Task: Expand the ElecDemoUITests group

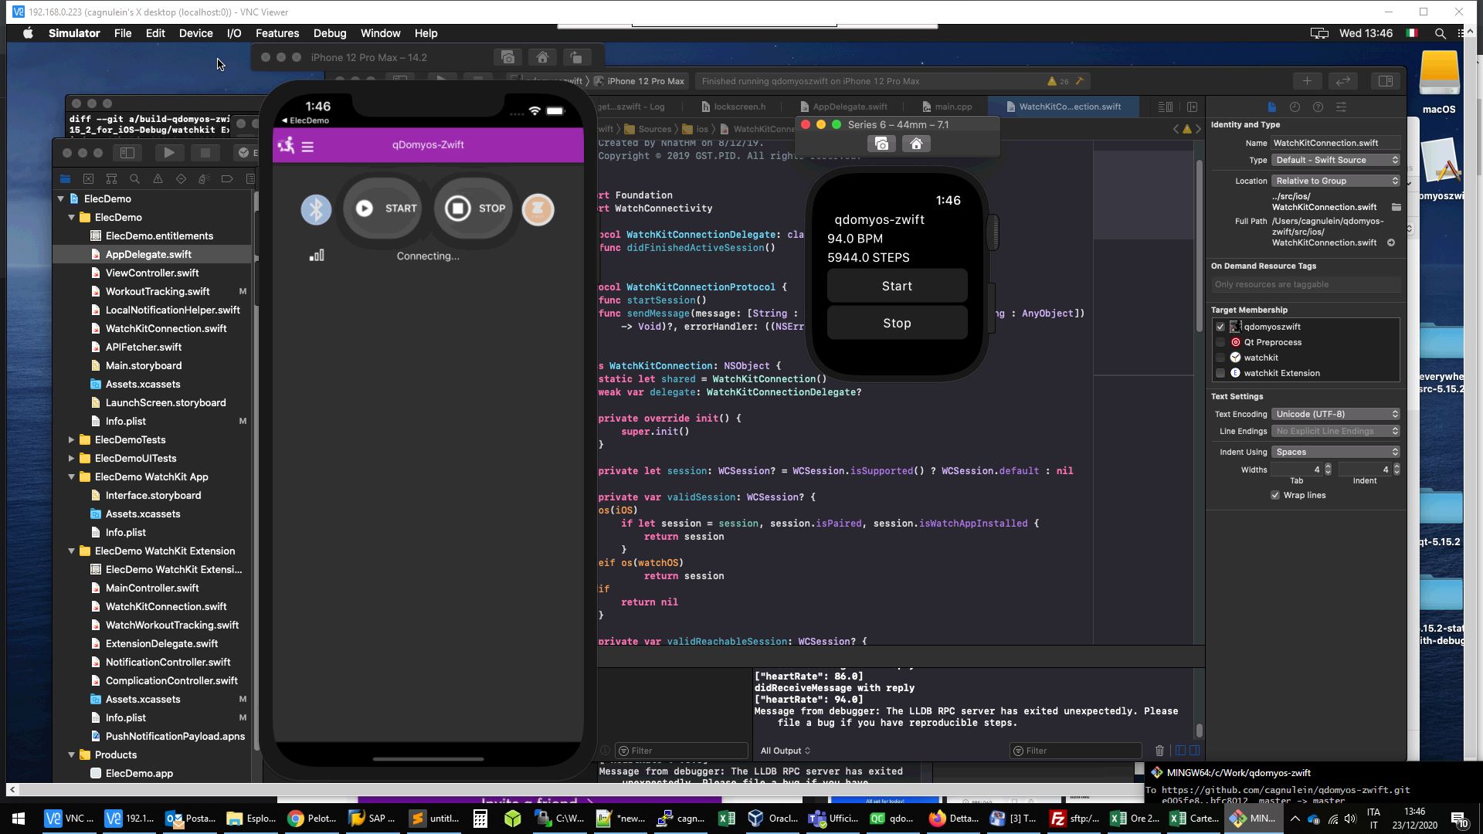Action: click(x=72, y=459)
